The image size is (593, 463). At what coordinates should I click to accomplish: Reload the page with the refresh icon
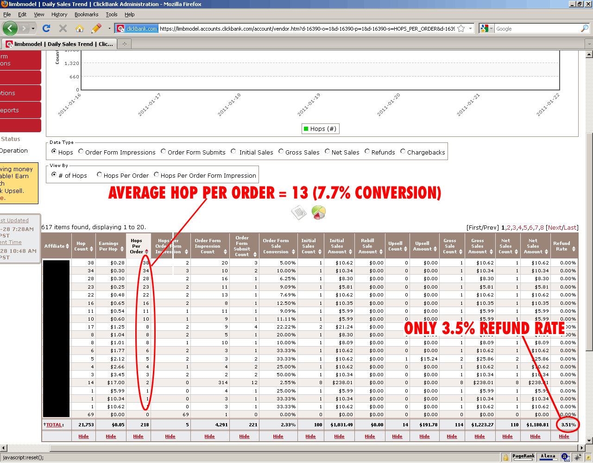pos(46,29)
